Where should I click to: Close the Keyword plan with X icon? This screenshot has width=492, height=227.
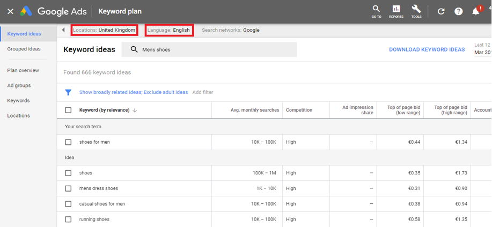pos(10,12)
